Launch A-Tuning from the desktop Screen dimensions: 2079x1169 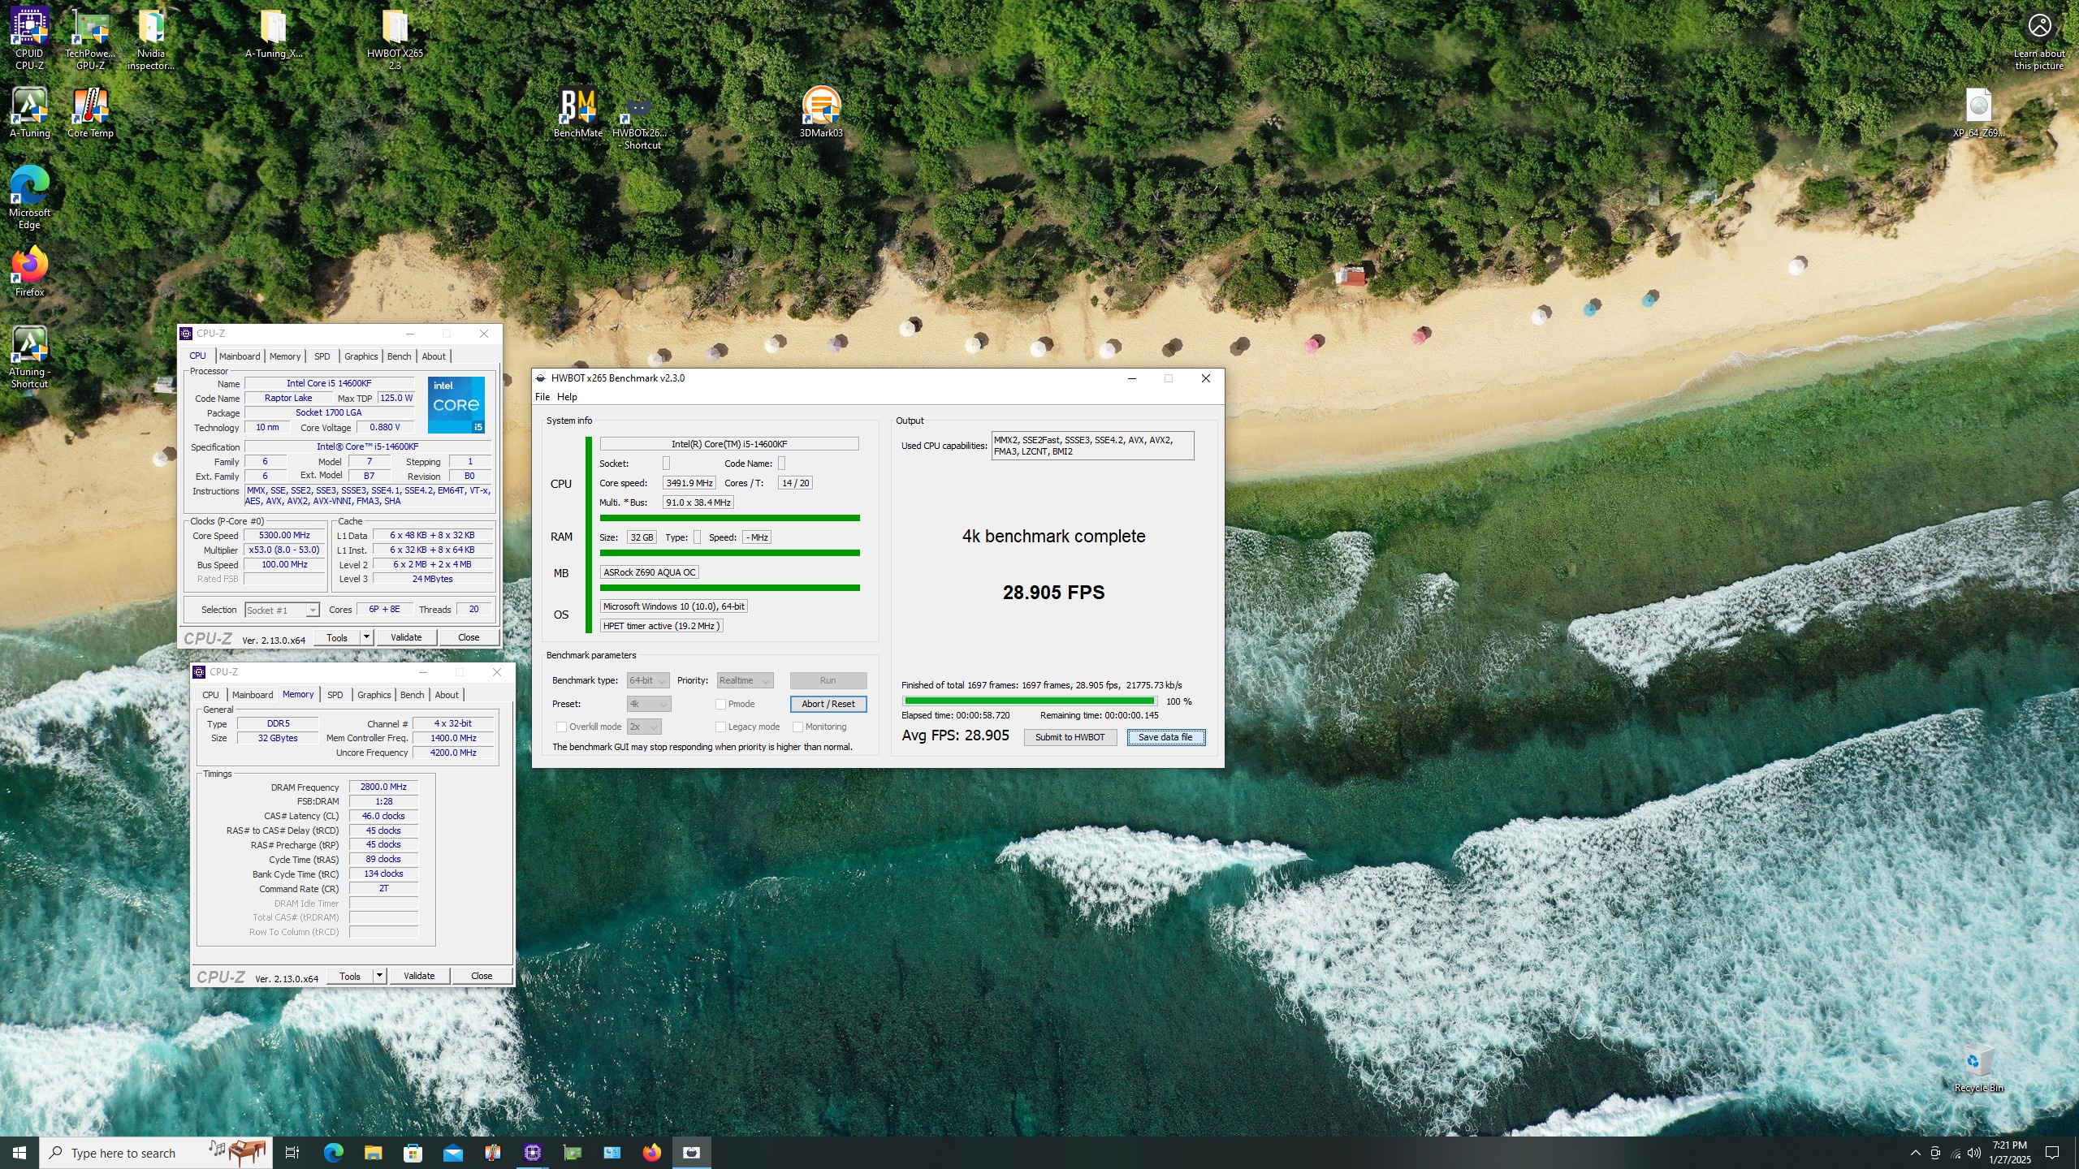(x=29, y=112)
